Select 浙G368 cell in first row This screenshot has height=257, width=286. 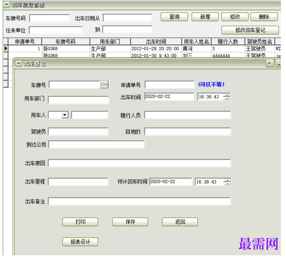point(65,49)
